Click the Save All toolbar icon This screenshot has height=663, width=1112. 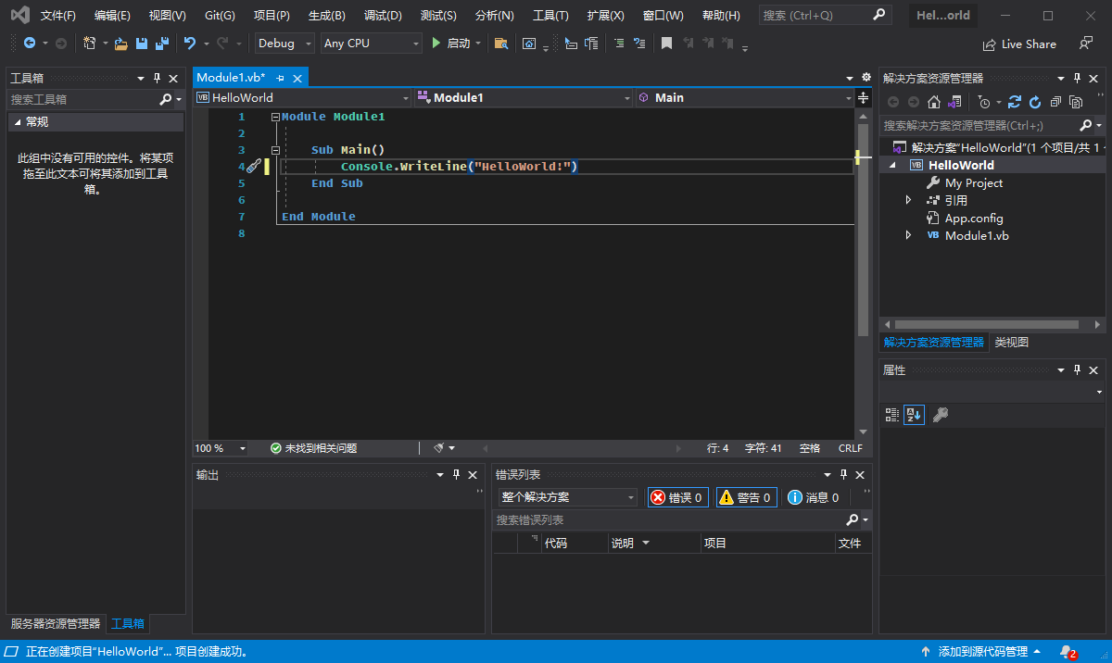[x=162, y=44]
